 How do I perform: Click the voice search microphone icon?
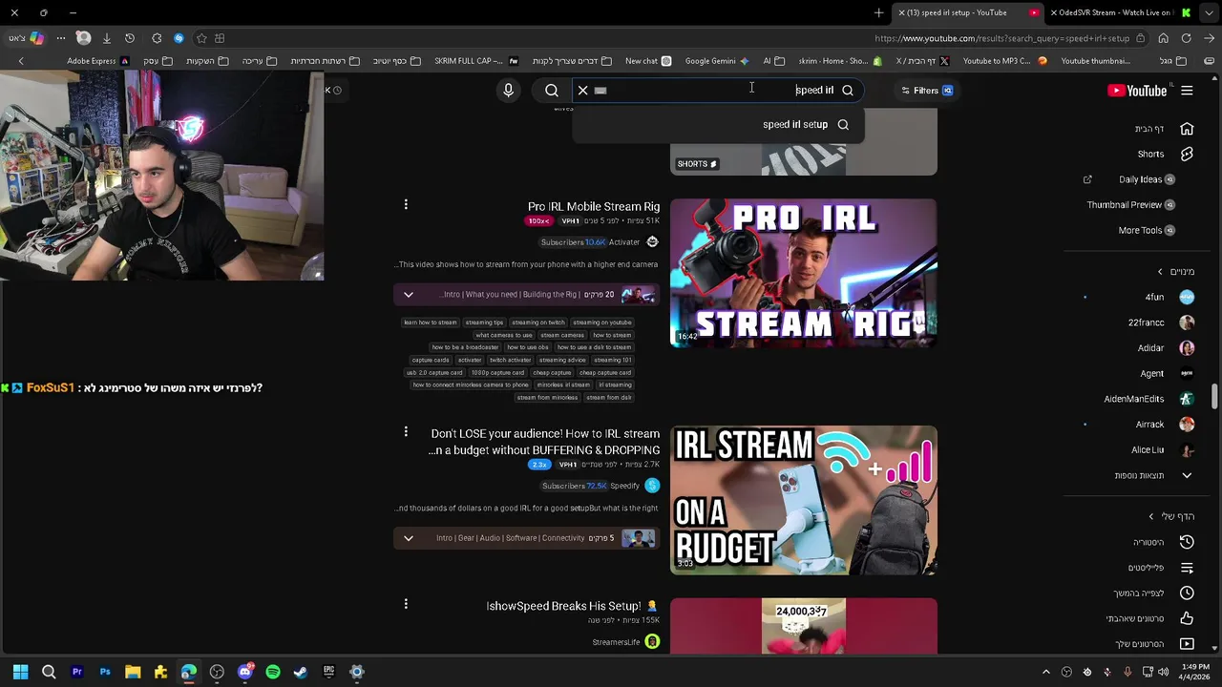(508, 91)
